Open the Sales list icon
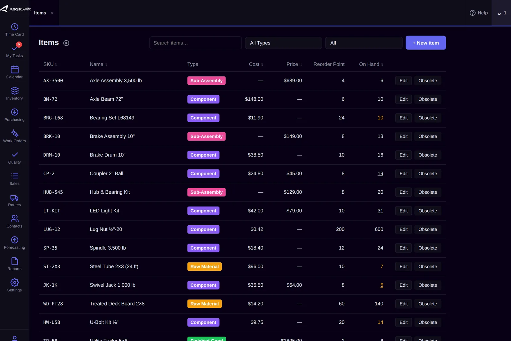The width and height of the screenshot is (511, 341). 14,176
